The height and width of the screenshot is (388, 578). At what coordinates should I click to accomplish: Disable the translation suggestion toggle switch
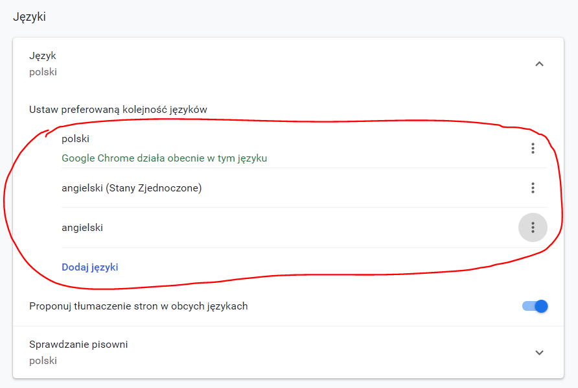(535, 306)
